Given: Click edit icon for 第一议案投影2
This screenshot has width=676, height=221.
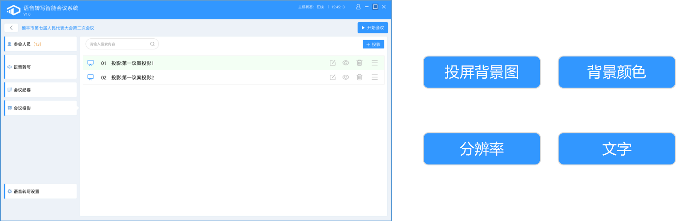Looking at the screenshot, I should pyautogui.click(x=332, y=77).
